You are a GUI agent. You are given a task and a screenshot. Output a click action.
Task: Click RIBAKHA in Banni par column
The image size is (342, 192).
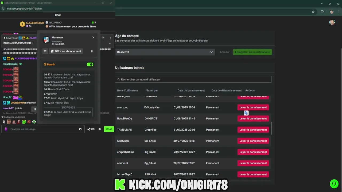[150, 174]
